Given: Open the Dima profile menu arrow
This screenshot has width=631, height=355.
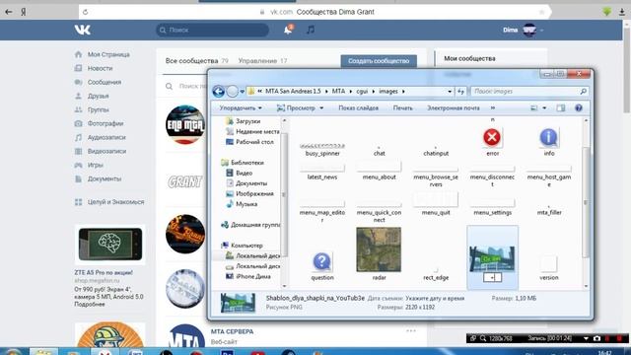Looking at the screenshot, I should click(541, 30).
